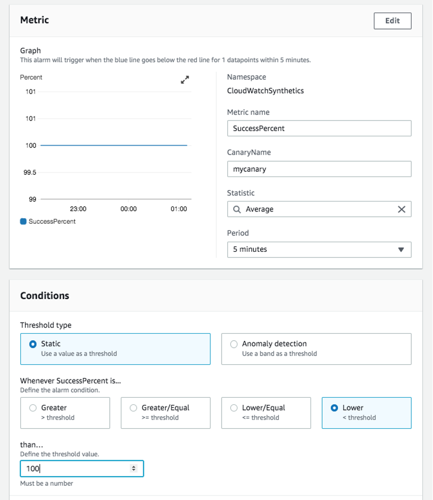Click the SuccessPercent legend label
The image size is (433, 500).
pyautogui.click(x=52, y=221)
